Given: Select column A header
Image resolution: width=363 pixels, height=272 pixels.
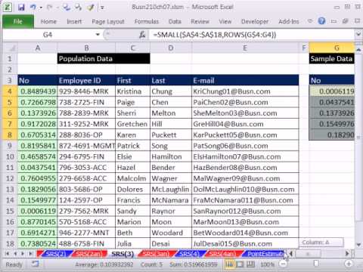Looking at the screenshot, I should (x=38, y=48).
